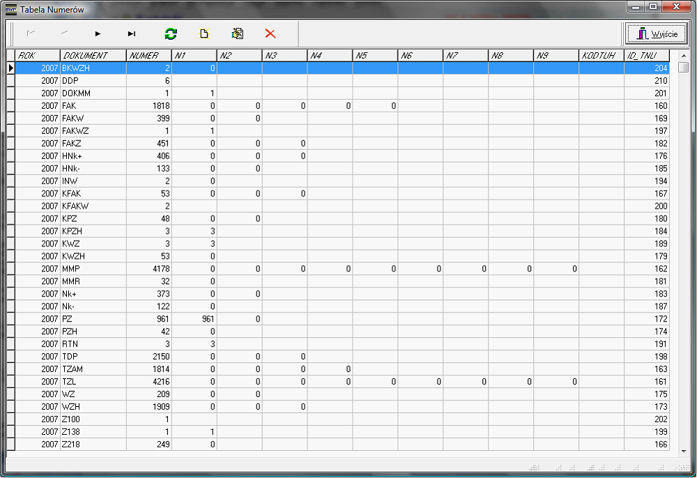Go to the next record
This screenshot has width=697, height=478.
pos(98,33)
